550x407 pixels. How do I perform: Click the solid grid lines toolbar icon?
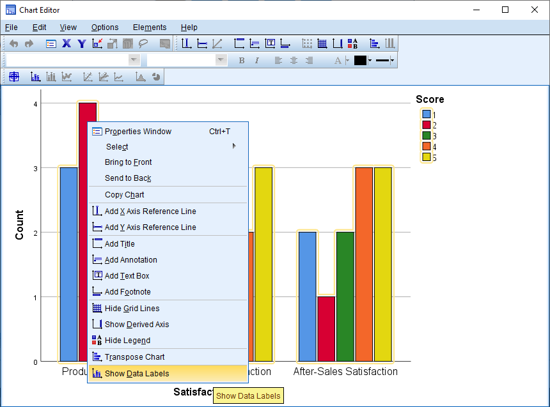coord(322,43)
